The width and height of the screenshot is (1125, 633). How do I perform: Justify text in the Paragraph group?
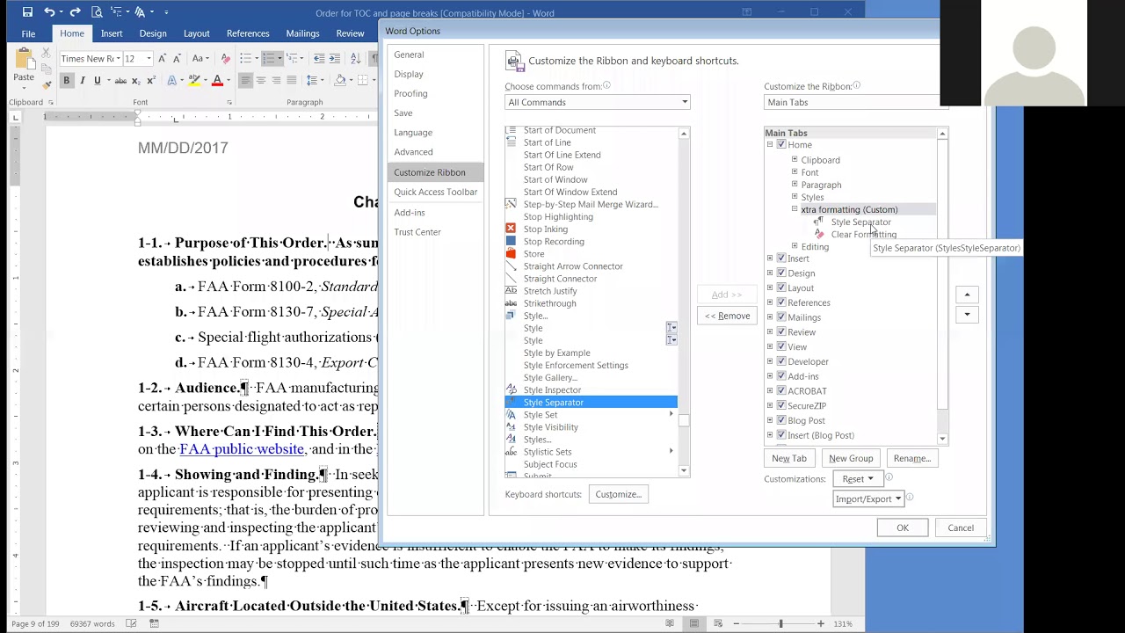[x=292, y=80]
